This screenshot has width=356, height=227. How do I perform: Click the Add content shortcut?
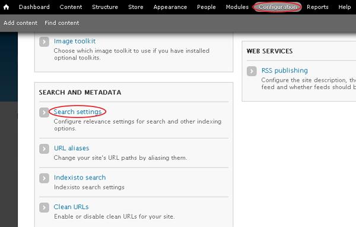[x=20, y=23]
